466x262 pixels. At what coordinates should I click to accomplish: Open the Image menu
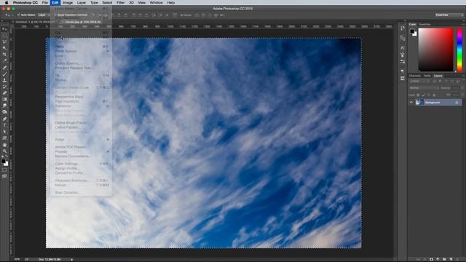[x=68, y=3]
